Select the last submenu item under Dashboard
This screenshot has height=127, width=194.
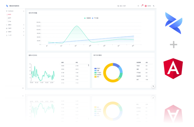pos(9,21)
